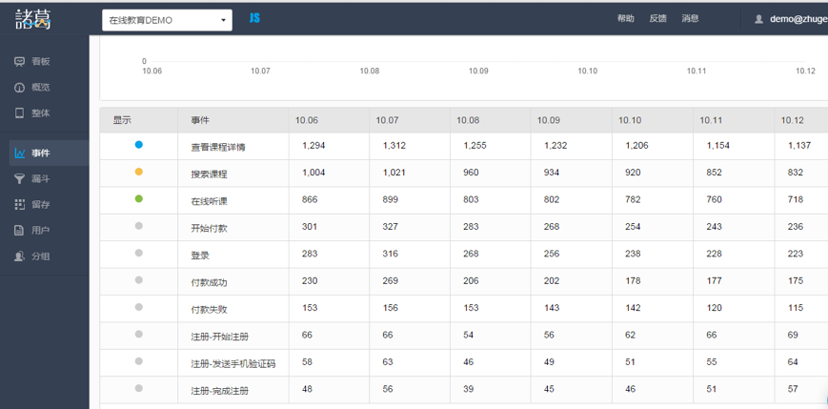Screen dimensions: 828x409
Task: Click the 10.06 table column header
Action: click(x=307, y=120)
